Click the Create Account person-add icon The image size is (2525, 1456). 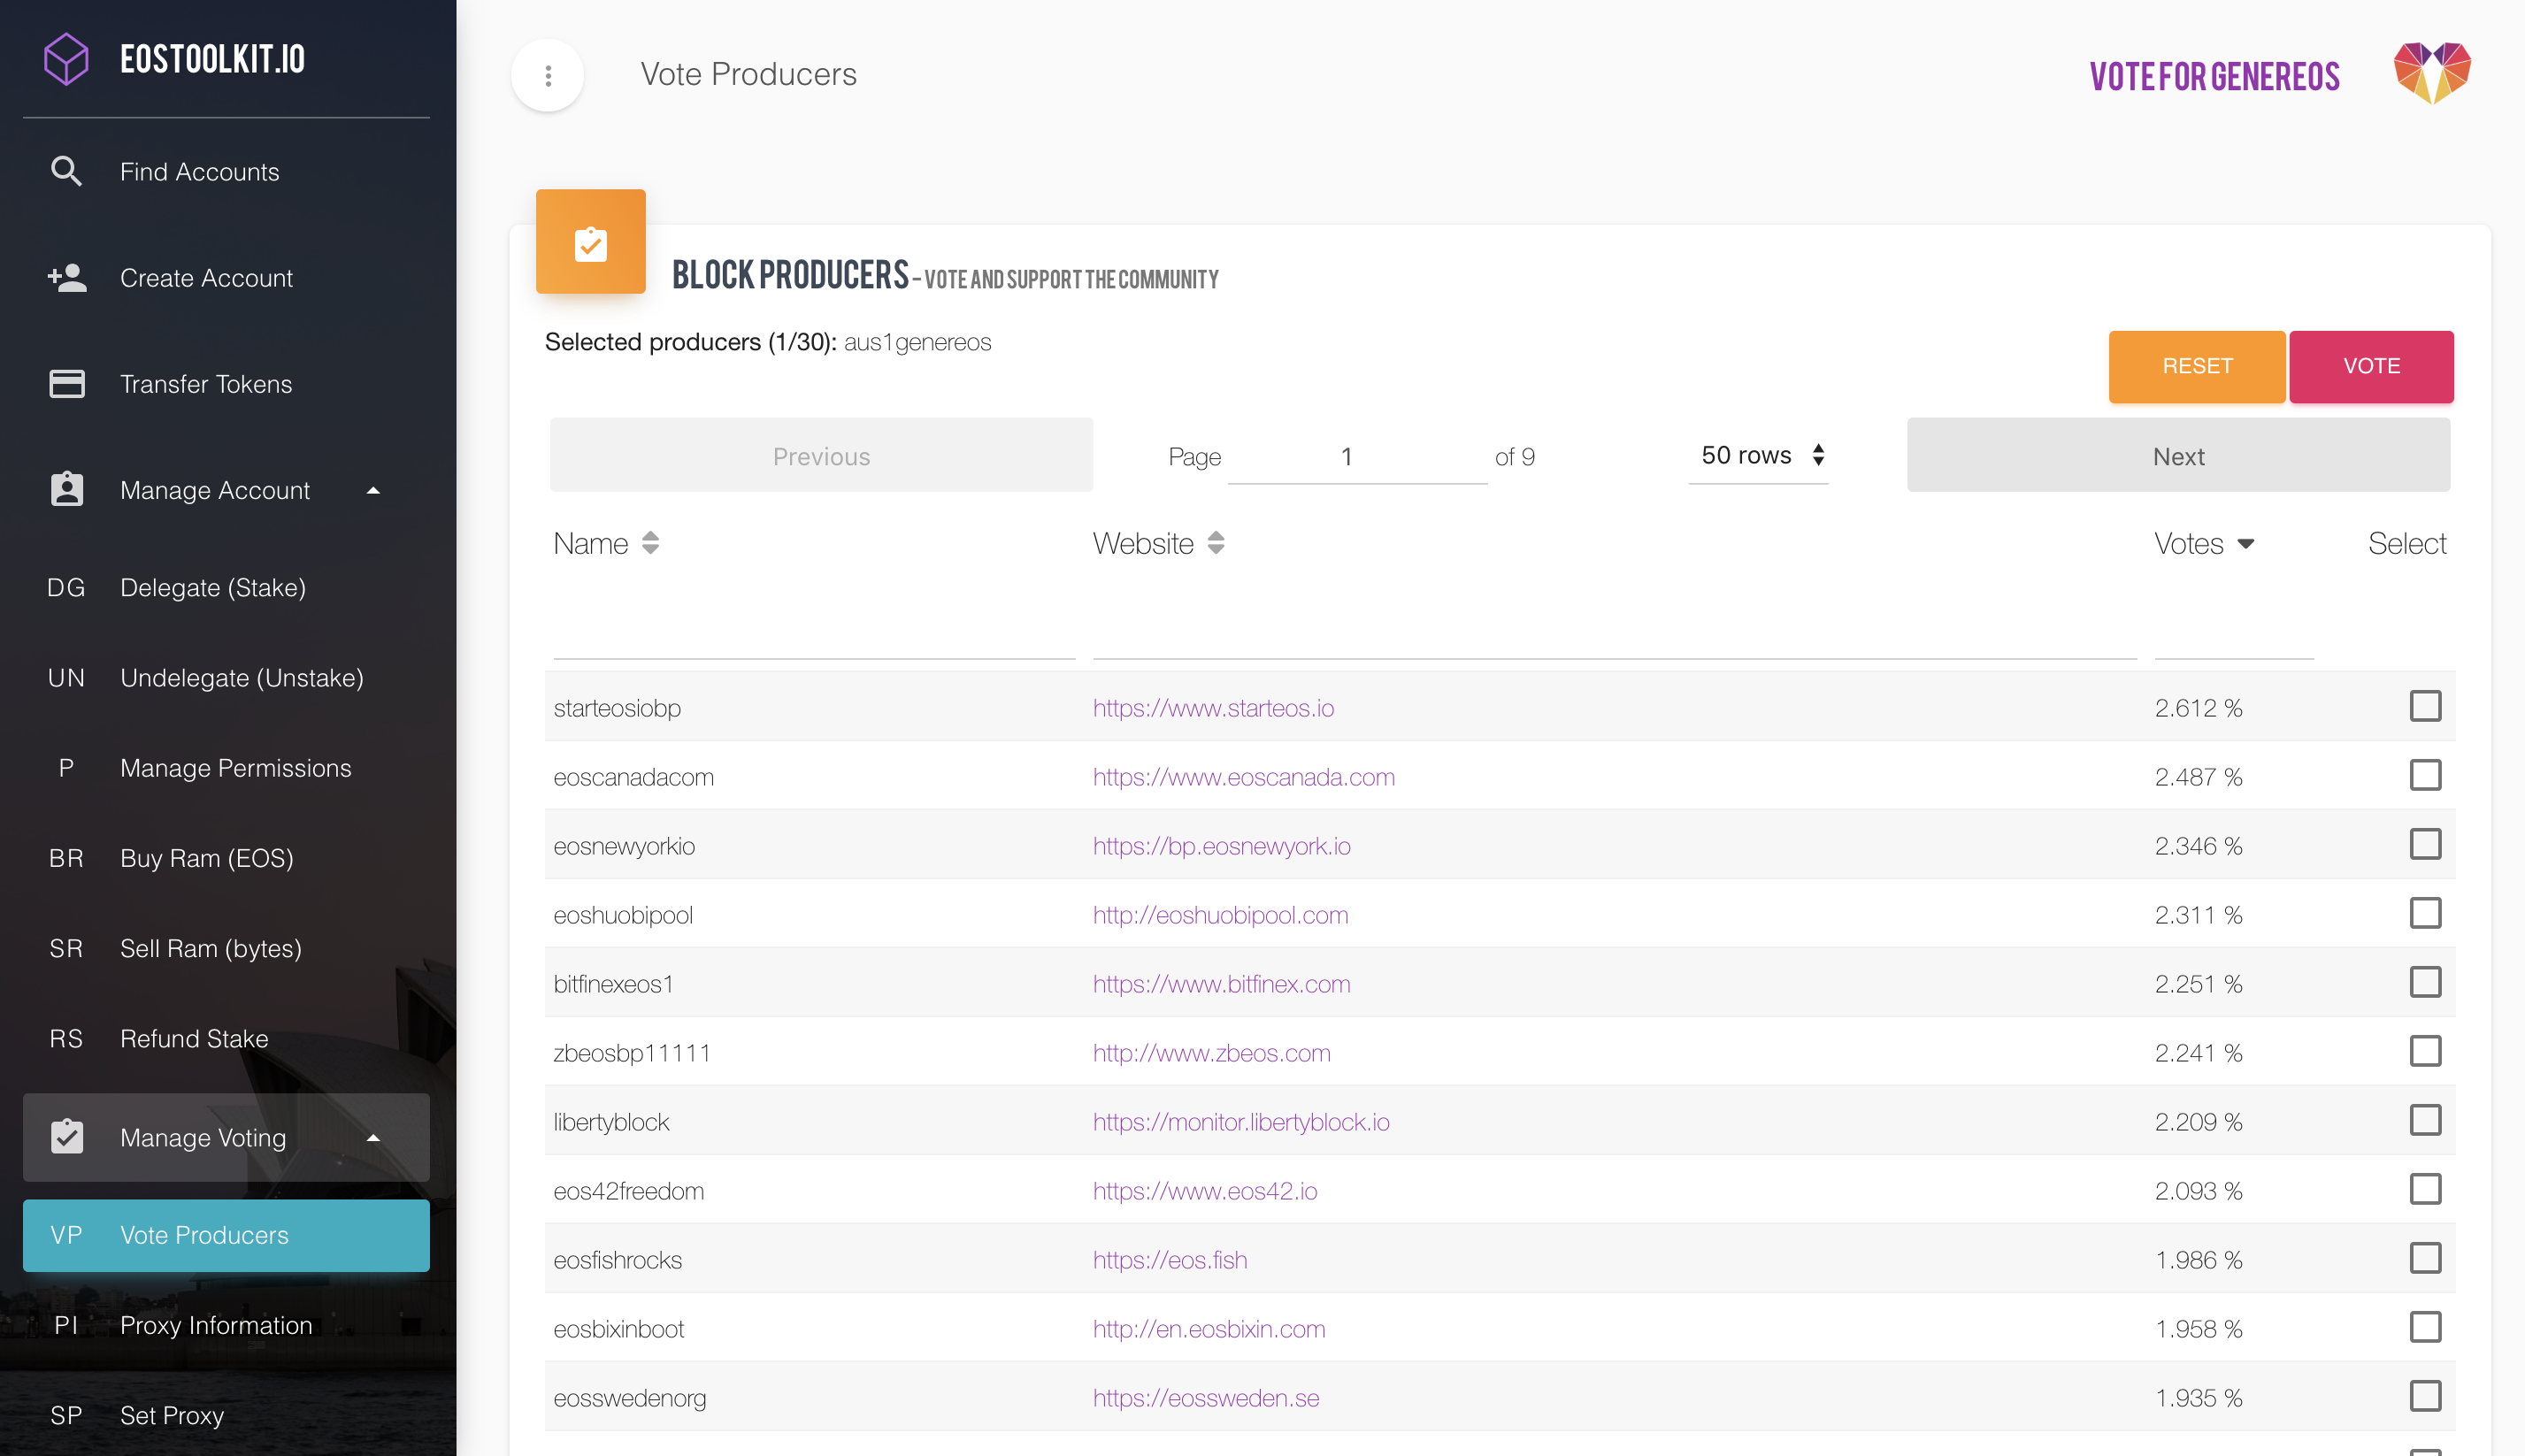pyautogui.click(x=67, y=277)
